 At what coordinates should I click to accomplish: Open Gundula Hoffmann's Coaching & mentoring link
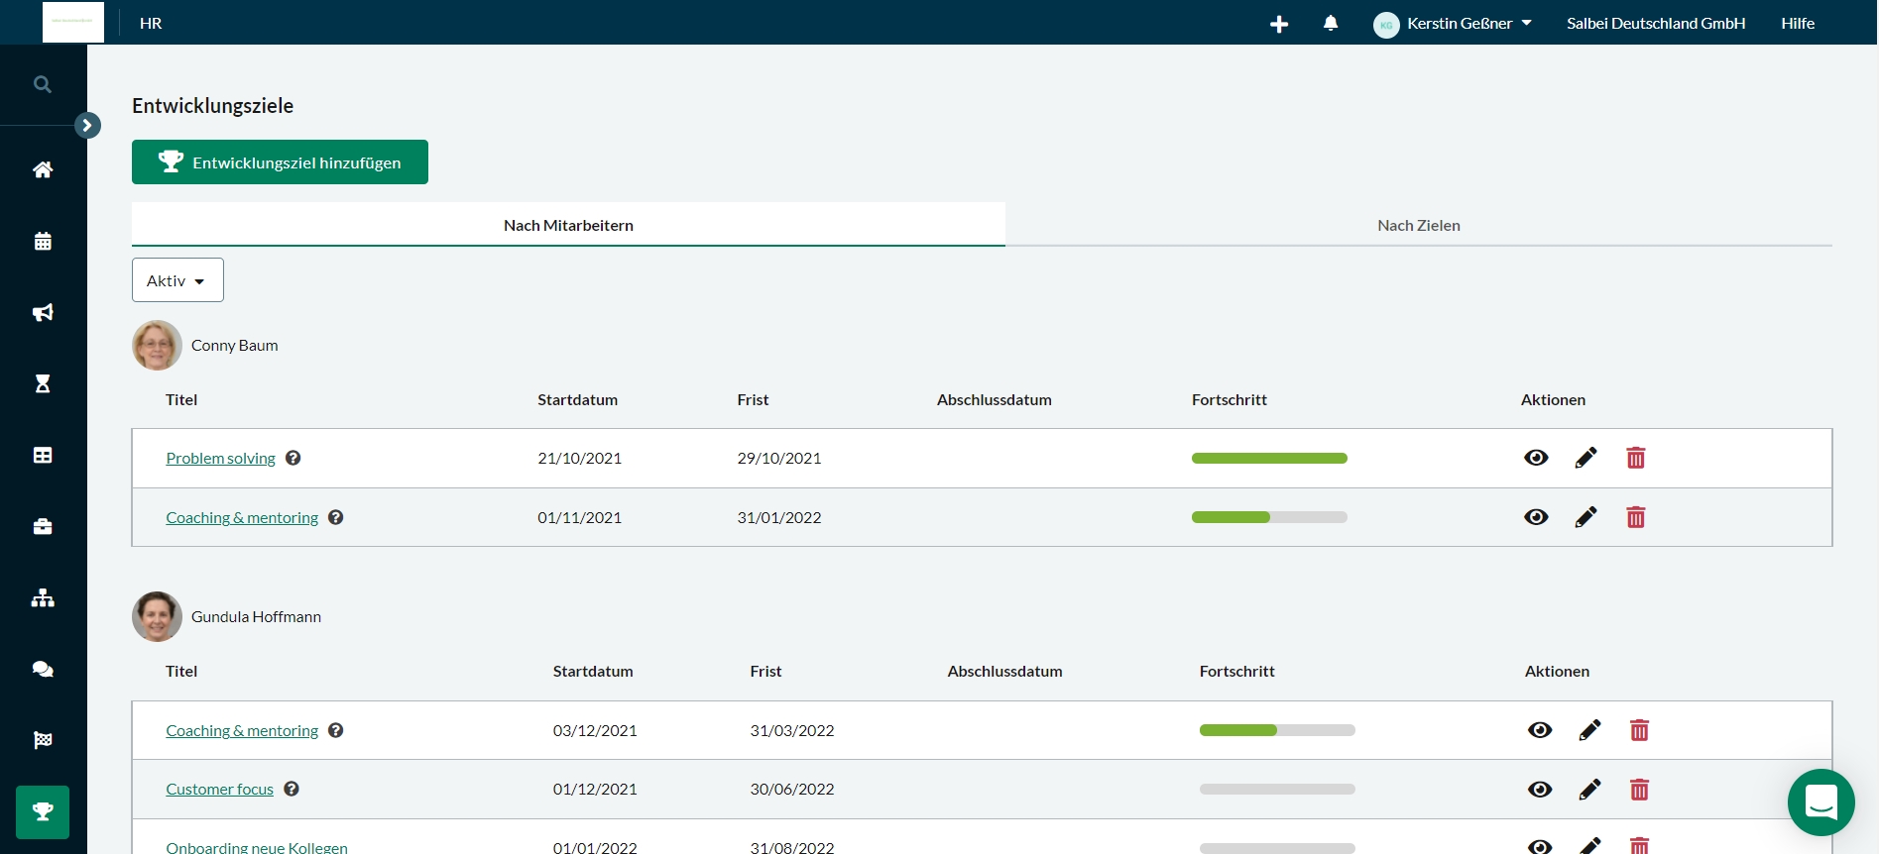click(242, 730)
